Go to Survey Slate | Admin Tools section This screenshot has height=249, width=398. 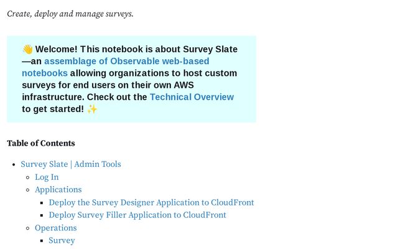[71, 164]
